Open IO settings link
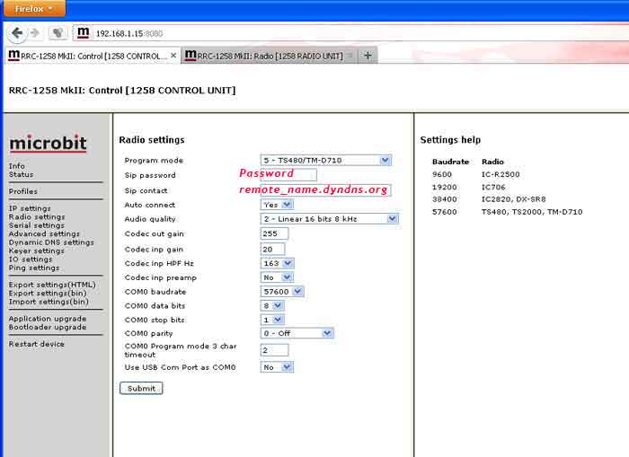The image size is (629, 457). coord(31,259)
